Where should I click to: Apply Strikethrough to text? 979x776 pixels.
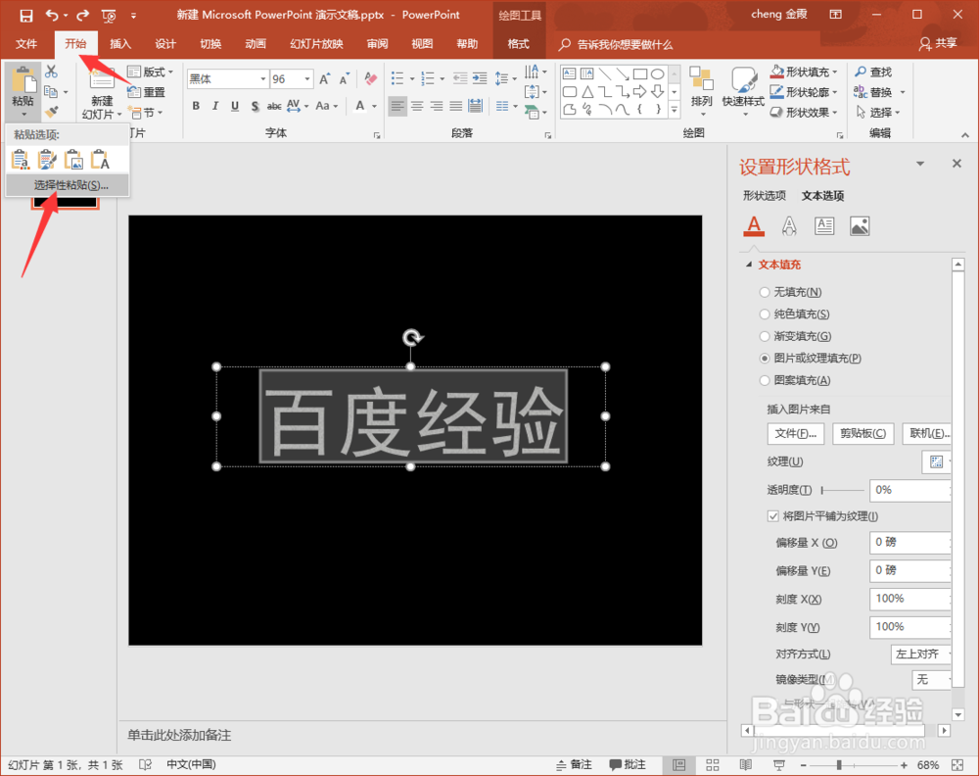pyautogui.click(x=274, y=106)
